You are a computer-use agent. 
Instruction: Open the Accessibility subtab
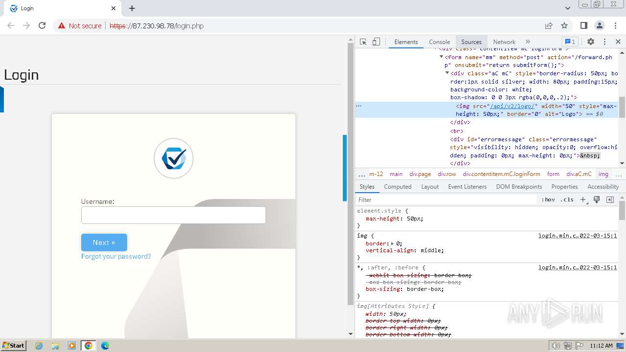click(603, 187)
